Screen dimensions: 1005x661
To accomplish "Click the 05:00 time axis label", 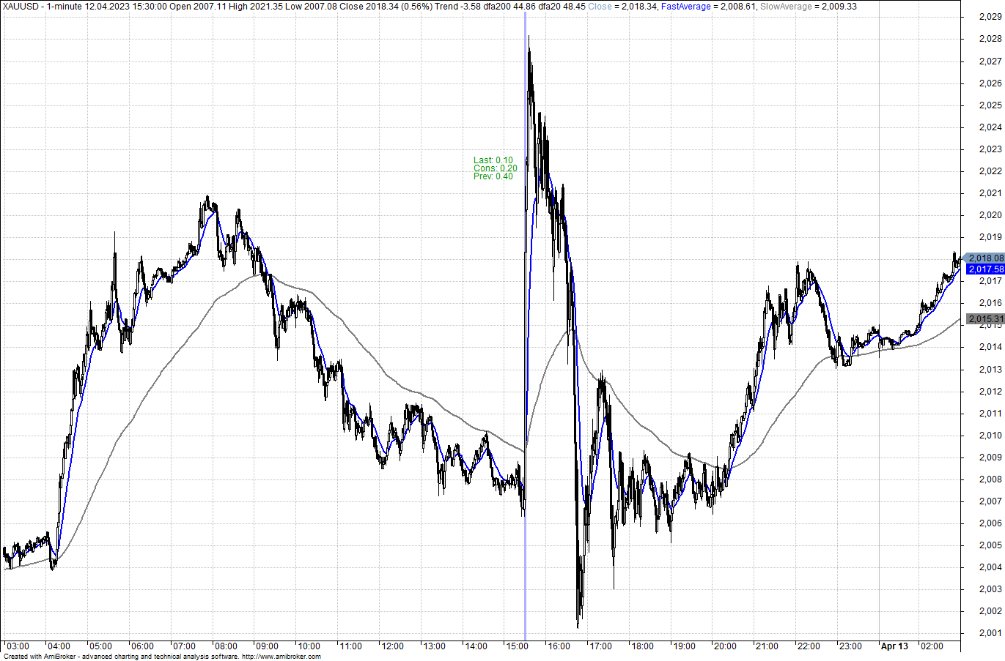I will pyautogui.click(x=100, y=646).
